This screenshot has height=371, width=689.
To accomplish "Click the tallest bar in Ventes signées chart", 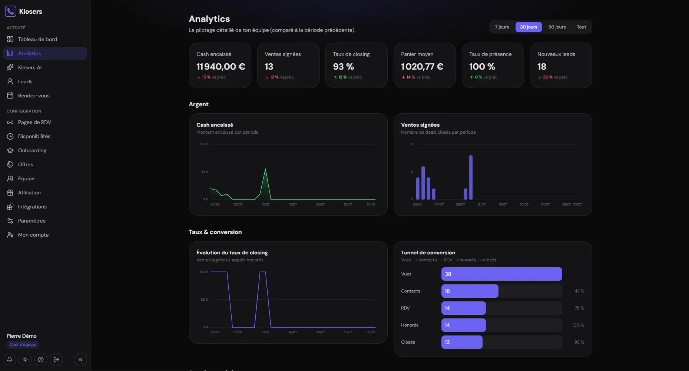I will [x=471, y=177].
